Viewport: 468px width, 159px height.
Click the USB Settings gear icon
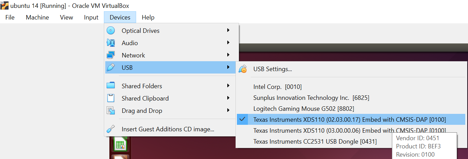coord(242,69)
